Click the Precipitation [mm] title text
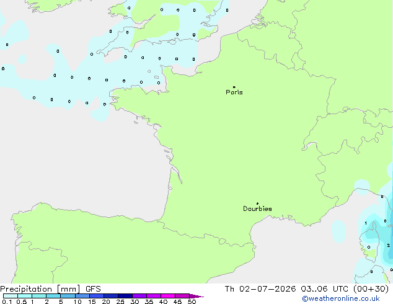 pos(40,289)
